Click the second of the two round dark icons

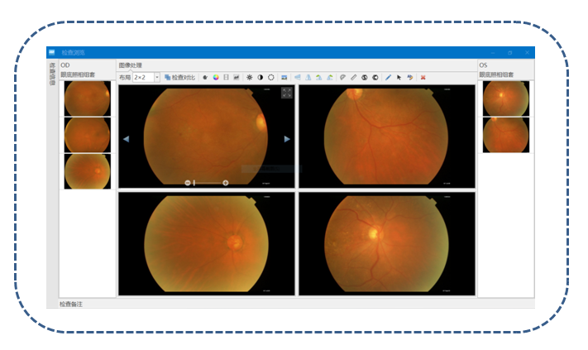pyautogui.click(x=375, y=77)
